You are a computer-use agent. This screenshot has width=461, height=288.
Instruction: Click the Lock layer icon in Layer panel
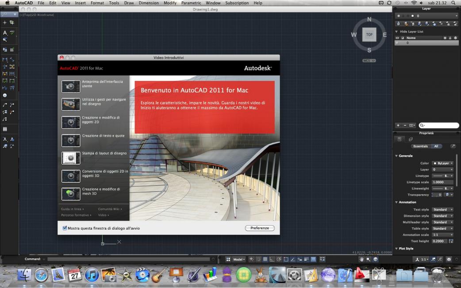[450, 38]
